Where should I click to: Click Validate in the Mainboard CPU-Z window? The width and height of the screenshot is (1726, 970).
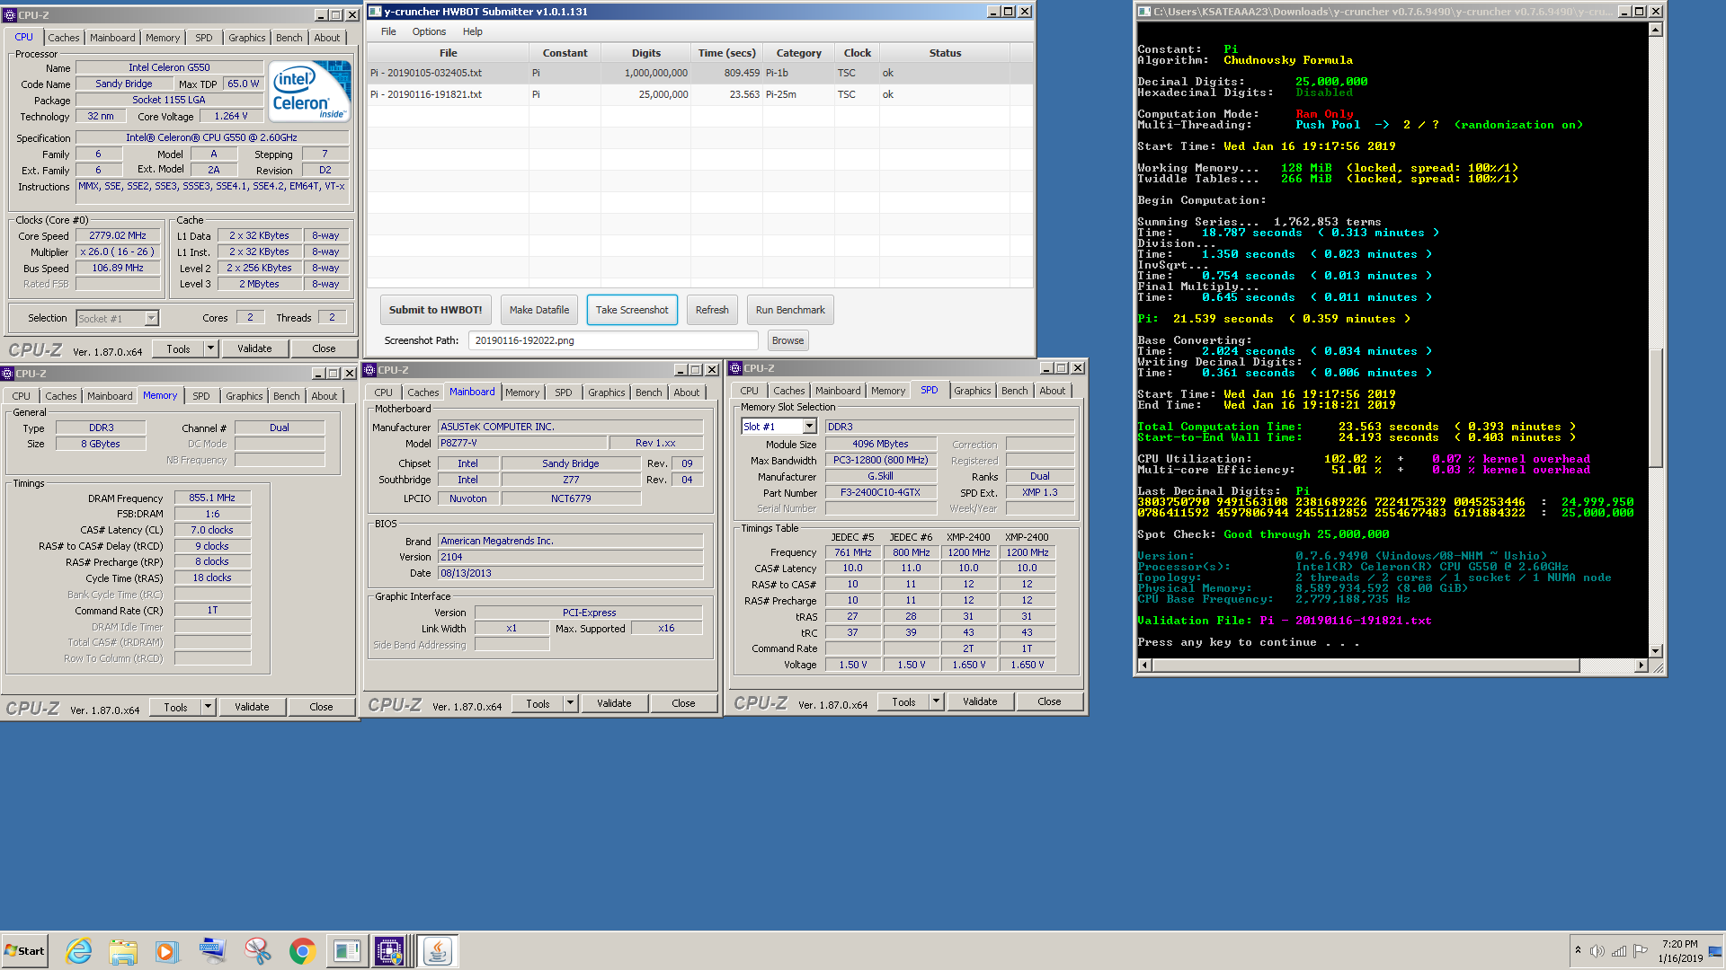tap(614, 703)
